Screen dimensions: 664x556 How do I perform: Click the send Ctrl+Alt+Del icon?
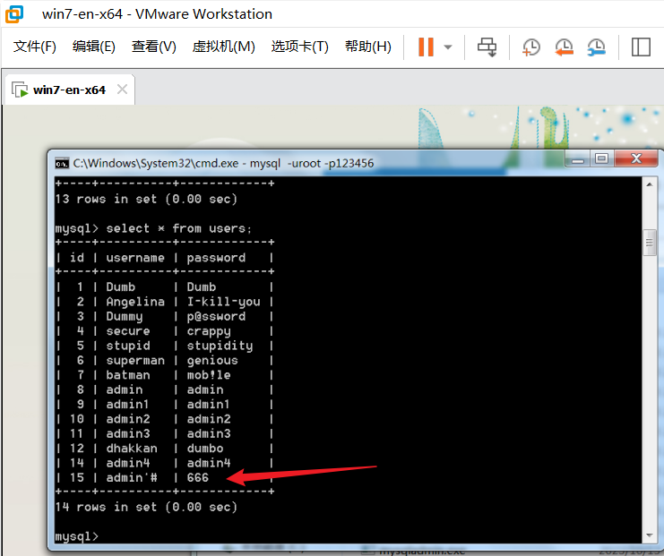487,47
